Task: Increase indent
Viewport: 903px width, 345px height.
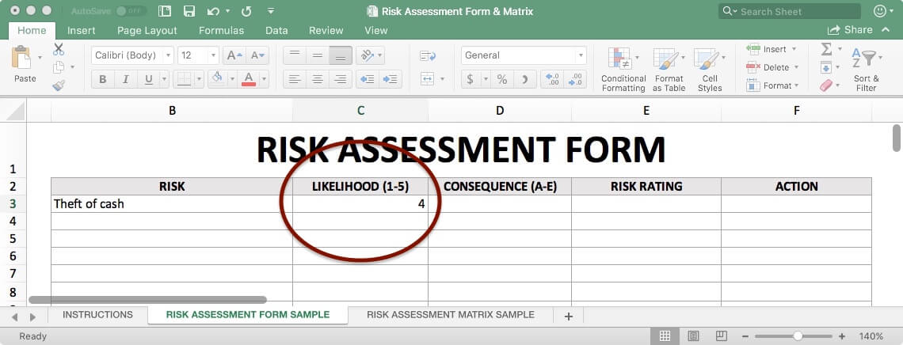Action: [390, 79]
